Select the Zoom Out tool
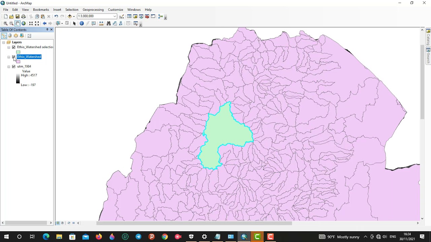Viewport: 431px width, 242px height. (11, 23)
